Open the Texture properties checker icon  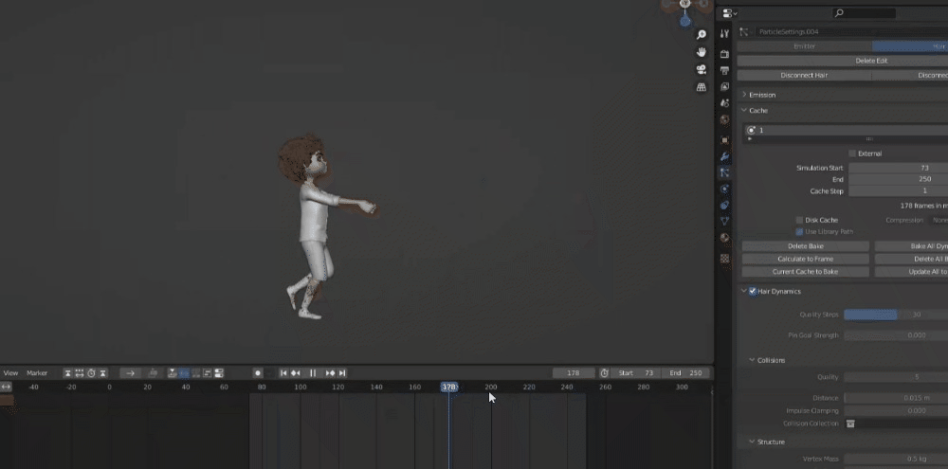coord(724,259)
